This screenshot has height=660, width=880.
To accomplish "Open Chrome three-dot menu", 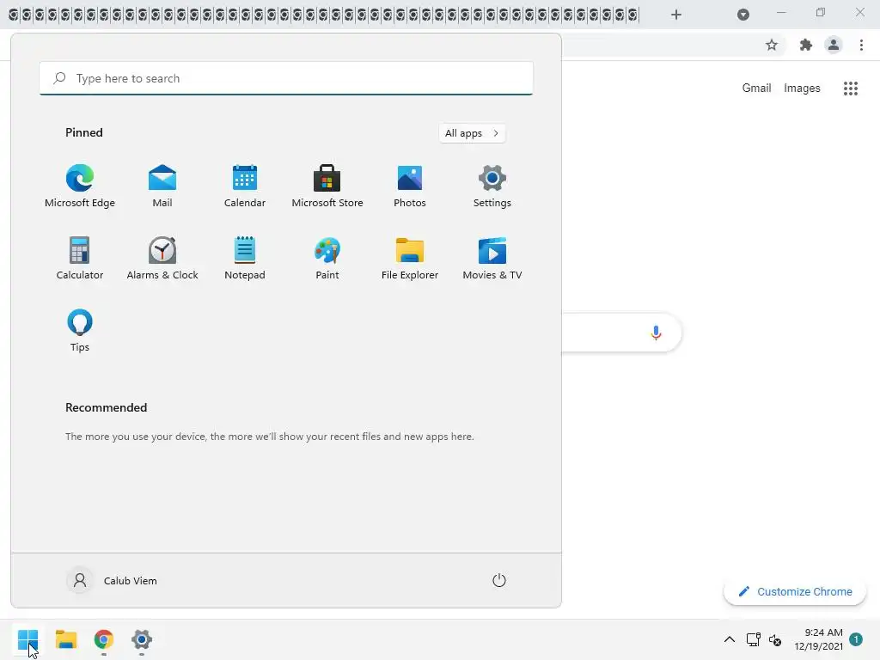I will tap(861, 45).
